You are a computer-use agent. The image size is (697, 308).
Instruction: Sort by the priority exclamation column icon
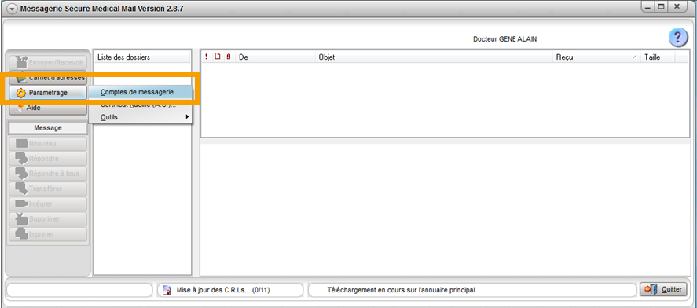pyautogui.click(x=206, y=57)
